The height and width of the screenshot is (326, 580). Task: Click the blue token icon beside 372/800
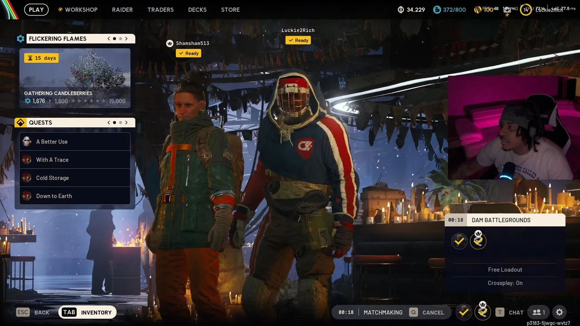click(x=437, y=10)
